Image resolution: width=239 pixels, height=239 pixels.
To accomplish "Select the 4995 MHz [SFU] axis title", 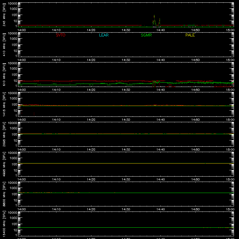I will pyautogui.click(x=4, y=164).
